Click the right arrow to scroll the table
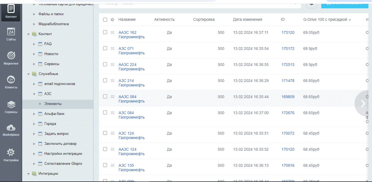This screenshot has width=372, height=182. [363, 103]
